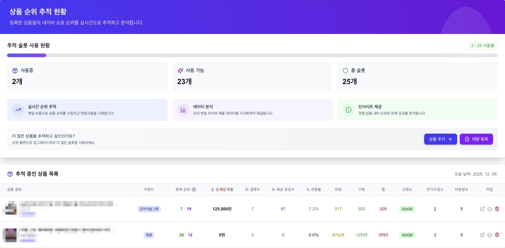Image resolution: width=505 pixels, height=248 pixels.
Task: Open external link for 화환 row
Action: pyautogui.click(x=482, y=235)
